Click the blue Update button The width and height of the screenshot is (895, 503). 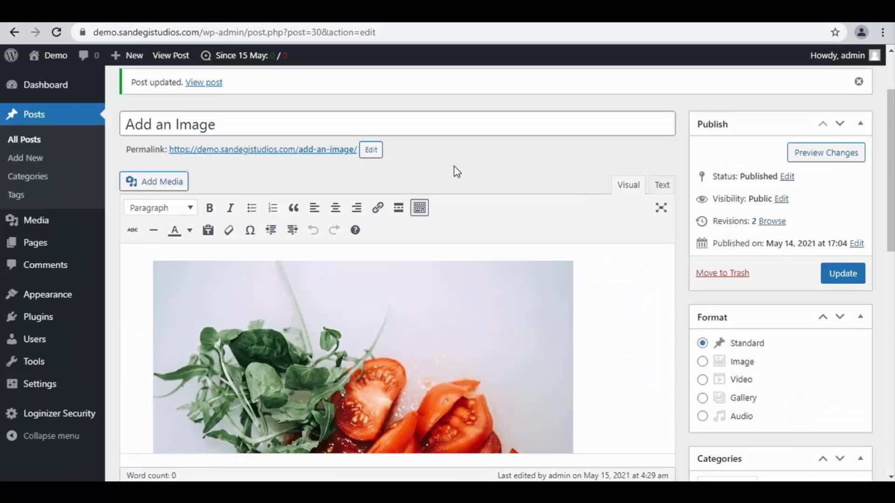[843, 273]
